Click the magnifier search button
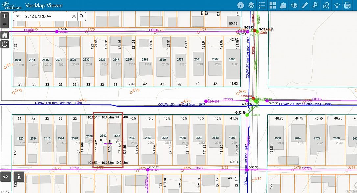 coord(82,16)
